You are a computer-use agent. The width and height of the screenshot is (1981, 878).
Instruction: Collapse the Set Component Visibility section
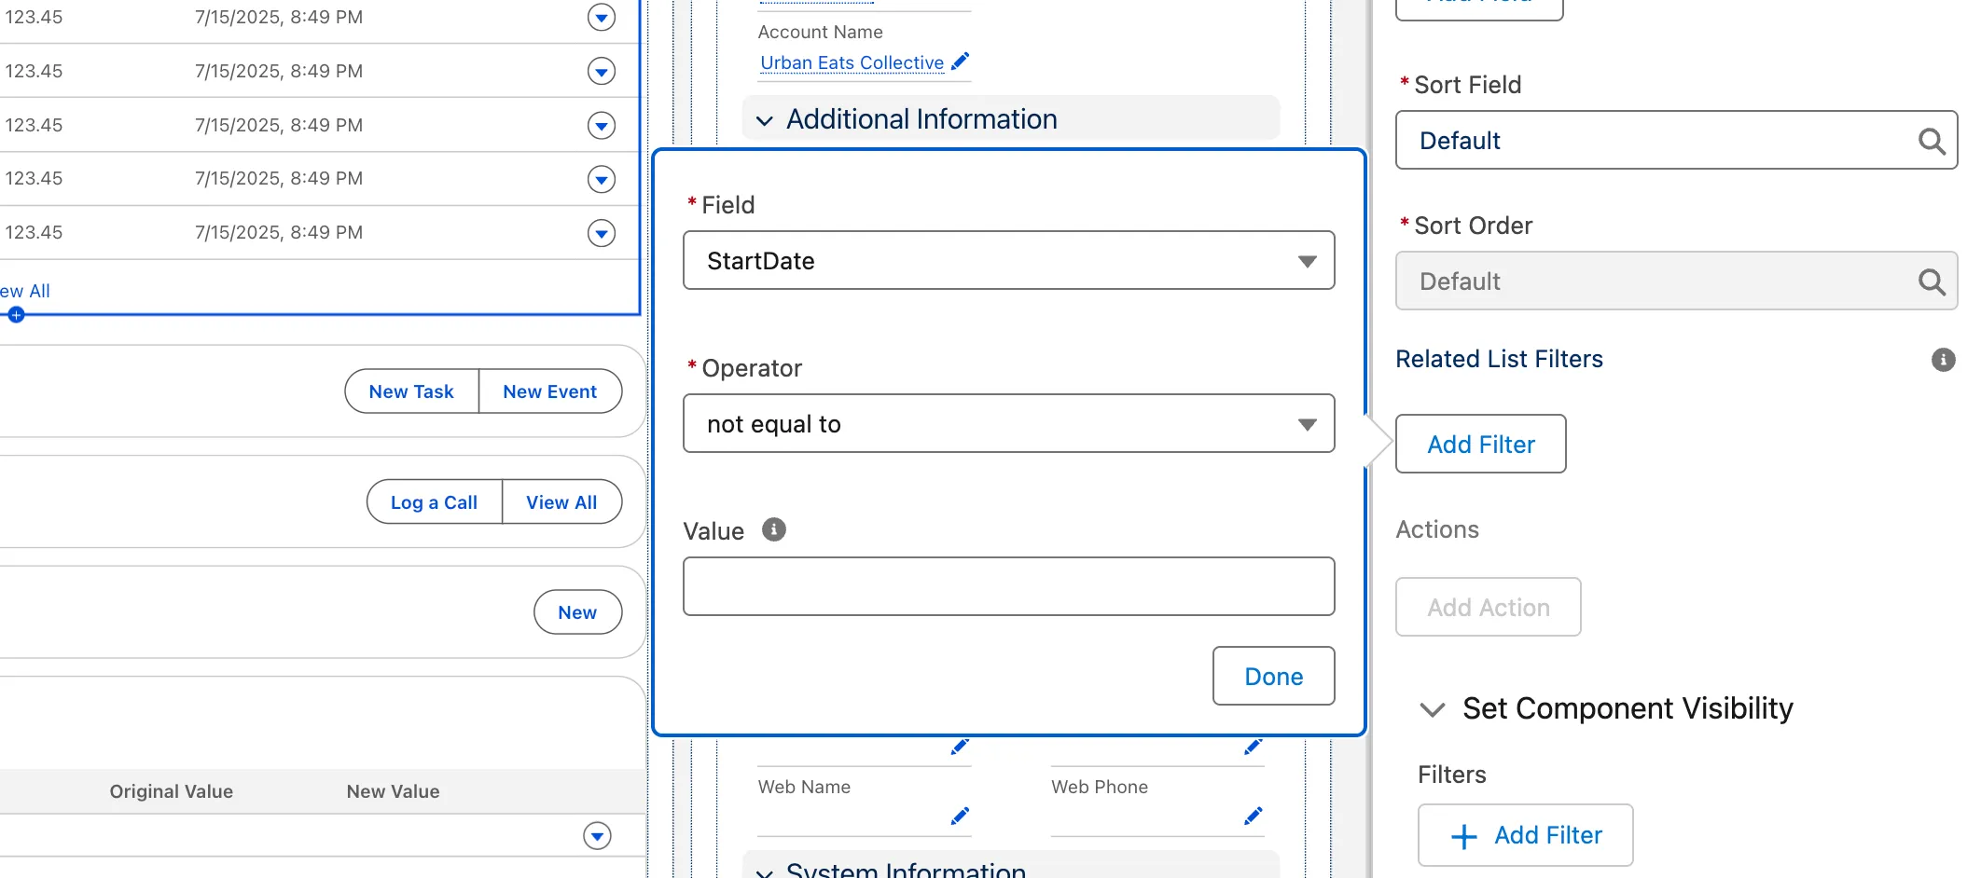tap(1432, 709)
